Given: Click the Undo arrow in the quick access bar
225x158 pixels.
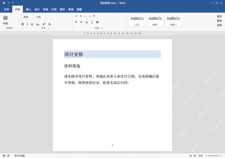Looking at the screenshot, I should [8, 3].
